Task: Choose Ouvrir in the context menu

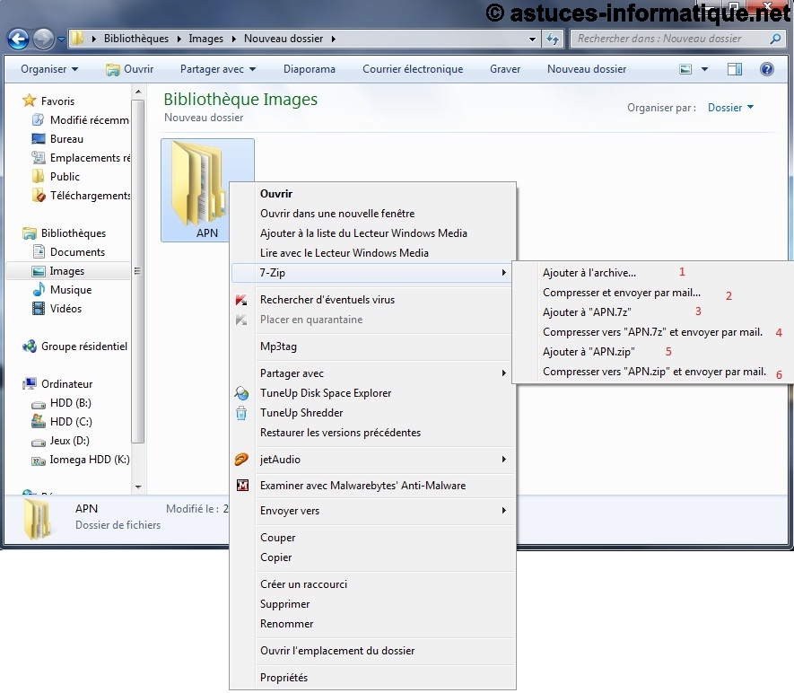Action: [x=373, y=194]
